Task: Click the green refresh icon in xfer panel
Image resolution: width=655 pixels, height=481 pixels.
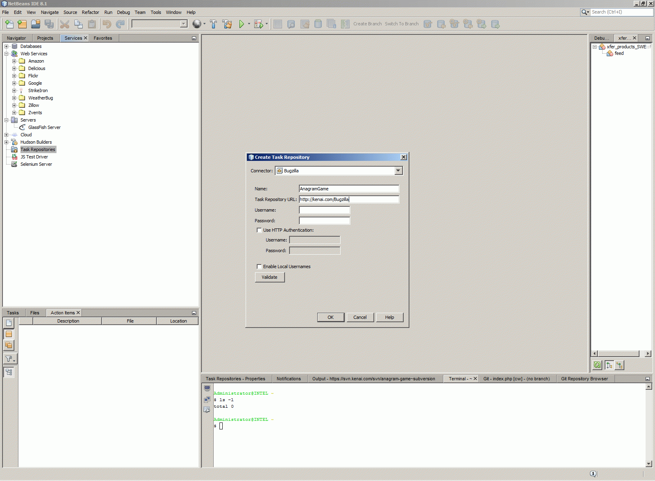Action: click(598, 365)
